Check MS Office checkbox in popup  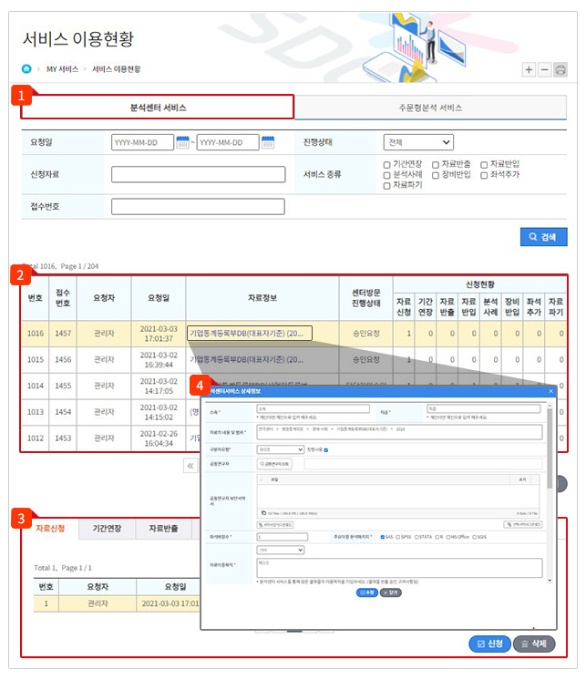pyautogui.click(x=448, y=537)
